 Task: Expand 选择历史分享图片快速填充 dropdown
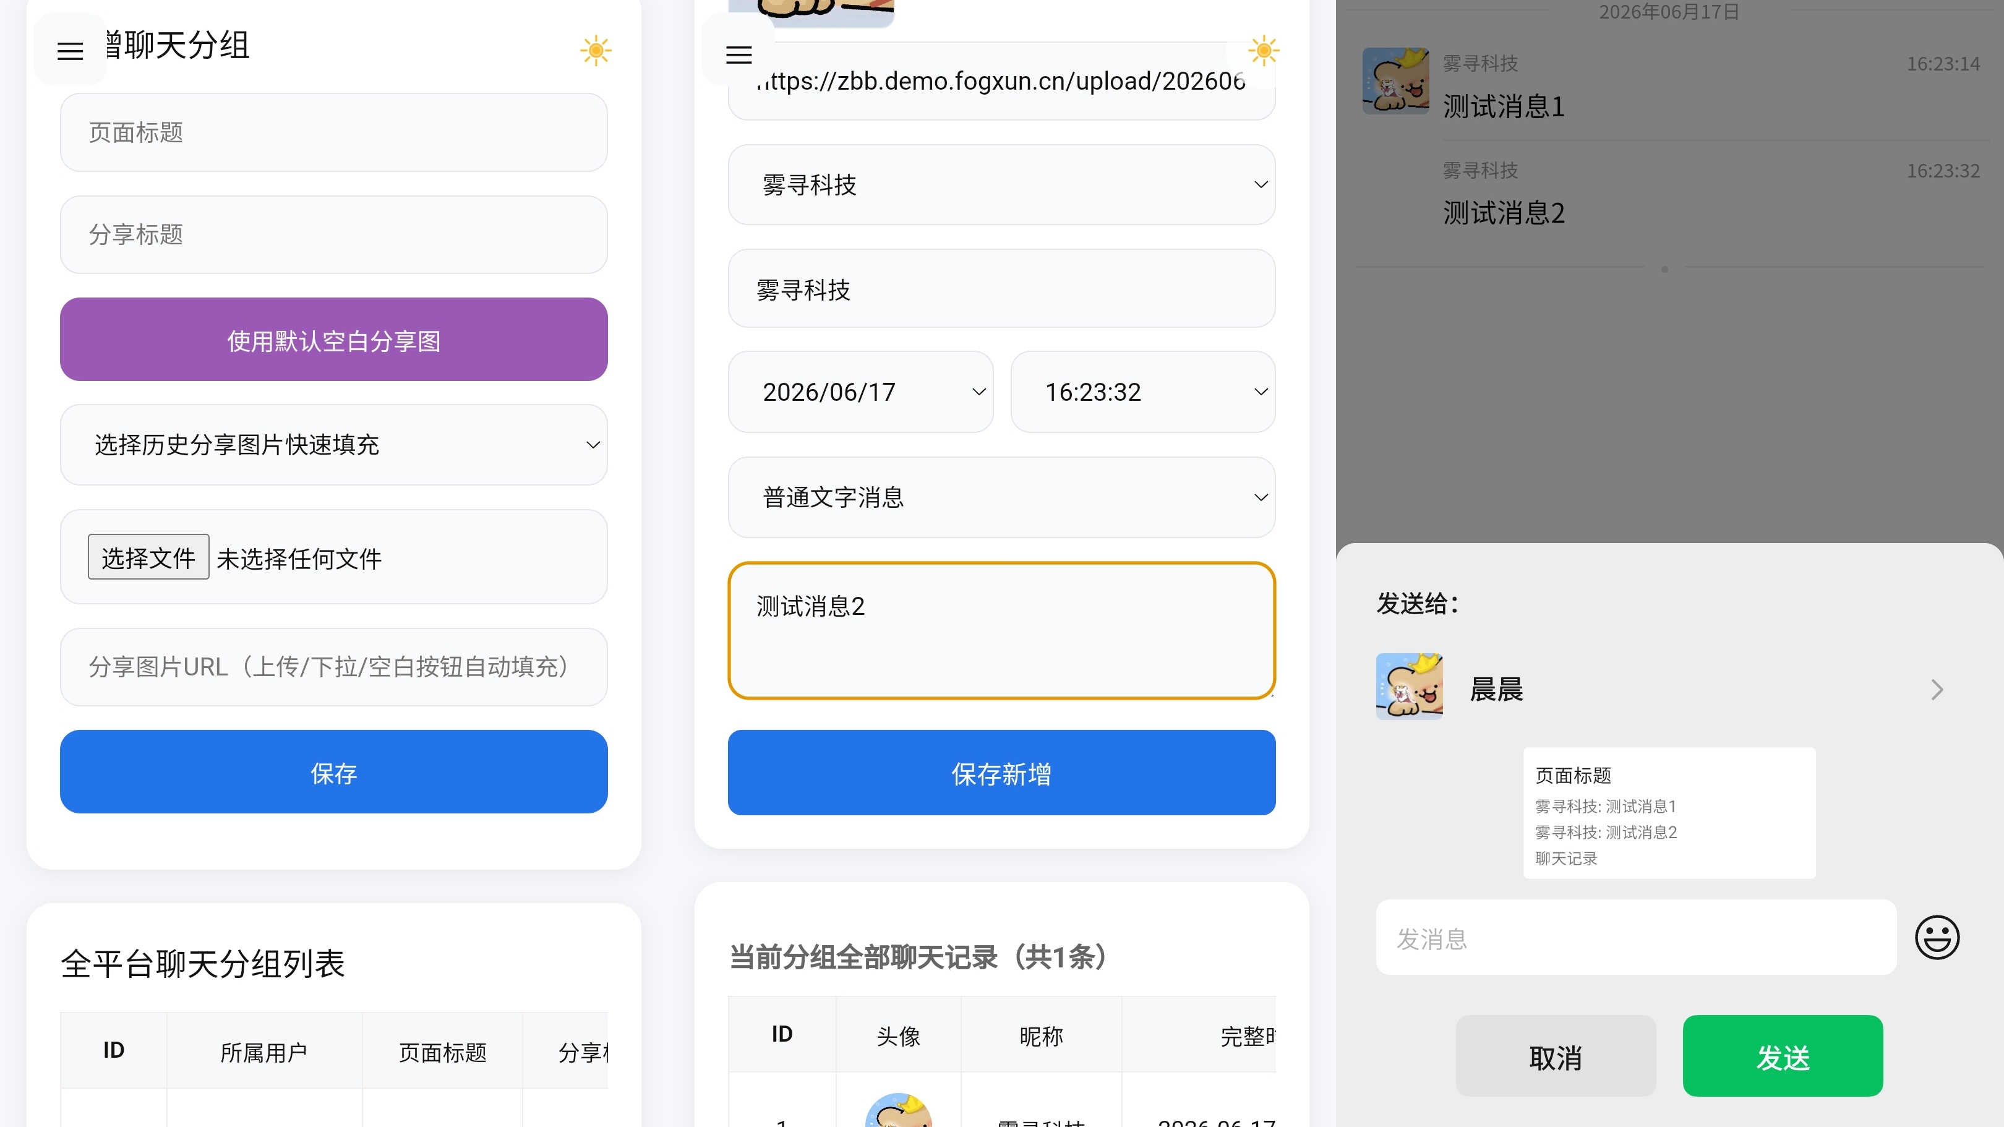click(334, 444)
